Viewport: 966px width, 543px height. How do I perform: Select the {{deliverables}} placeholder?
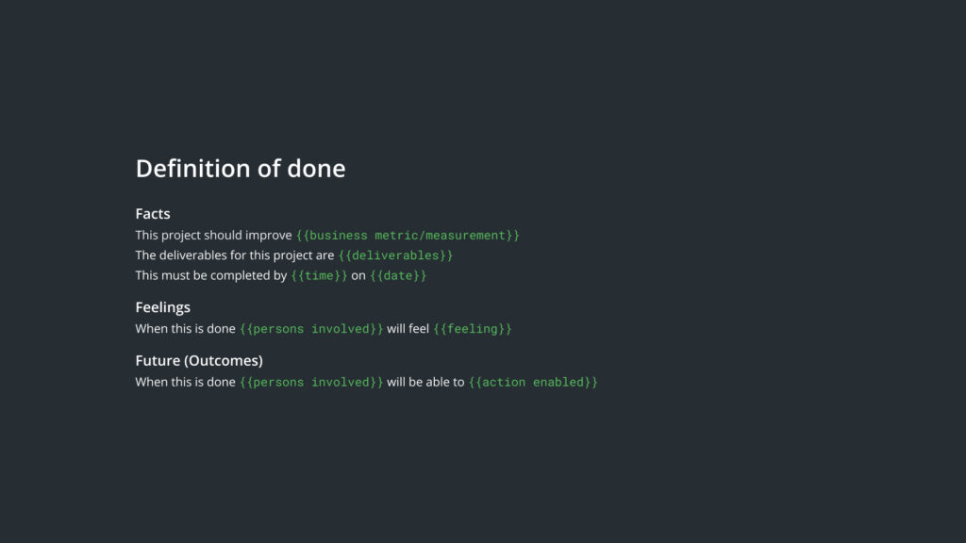[x=395, y=255]
